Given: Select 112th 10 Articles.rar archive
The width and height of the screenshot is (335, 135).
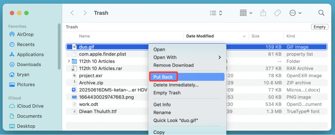Looking at the screenshot, I should [x=100, y=68].
